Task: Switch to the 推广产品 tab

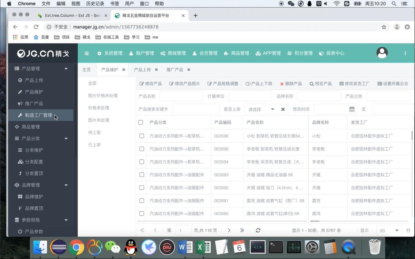Action: pos(175,70)
